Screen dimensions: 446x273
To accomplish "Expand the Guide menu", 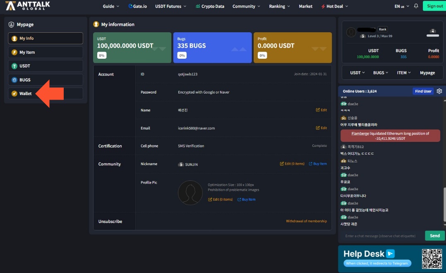I will click(111, 6).
